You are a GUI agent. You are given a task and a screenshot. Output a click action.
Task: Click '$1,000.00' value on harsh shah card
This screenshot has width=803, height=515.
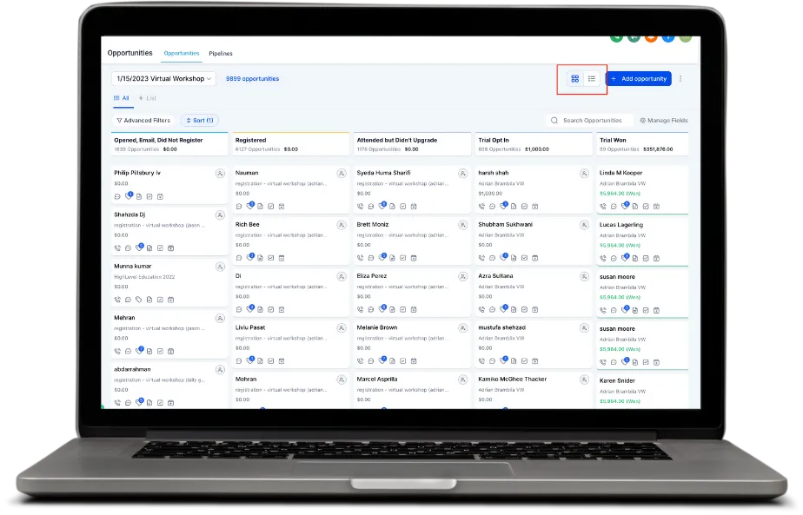(490, 194)
